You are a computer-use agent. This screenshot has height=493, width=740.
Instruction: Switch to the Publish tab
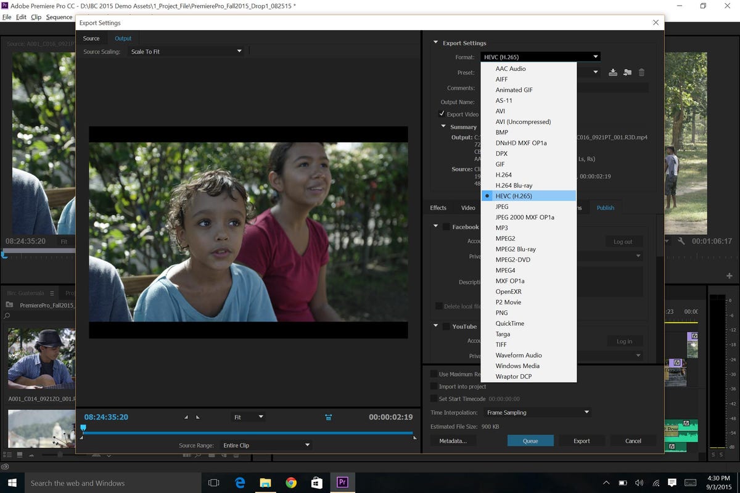(x=605, y=208)
